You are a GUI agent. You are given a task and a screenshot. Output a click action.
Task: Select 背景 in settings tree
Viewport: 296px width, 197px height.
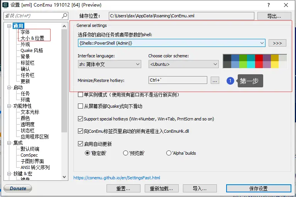click(x=25, y=57)
